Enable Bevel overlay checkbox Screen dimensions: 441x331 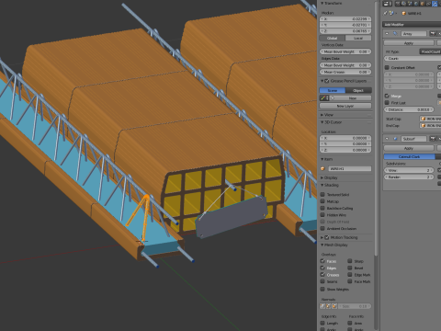coord(350,268)
